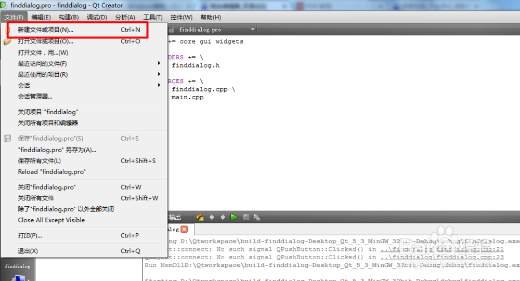Screen dimensions: 520x281
Task: Choose 保存所有文件(L) entry
Action: 84,160
